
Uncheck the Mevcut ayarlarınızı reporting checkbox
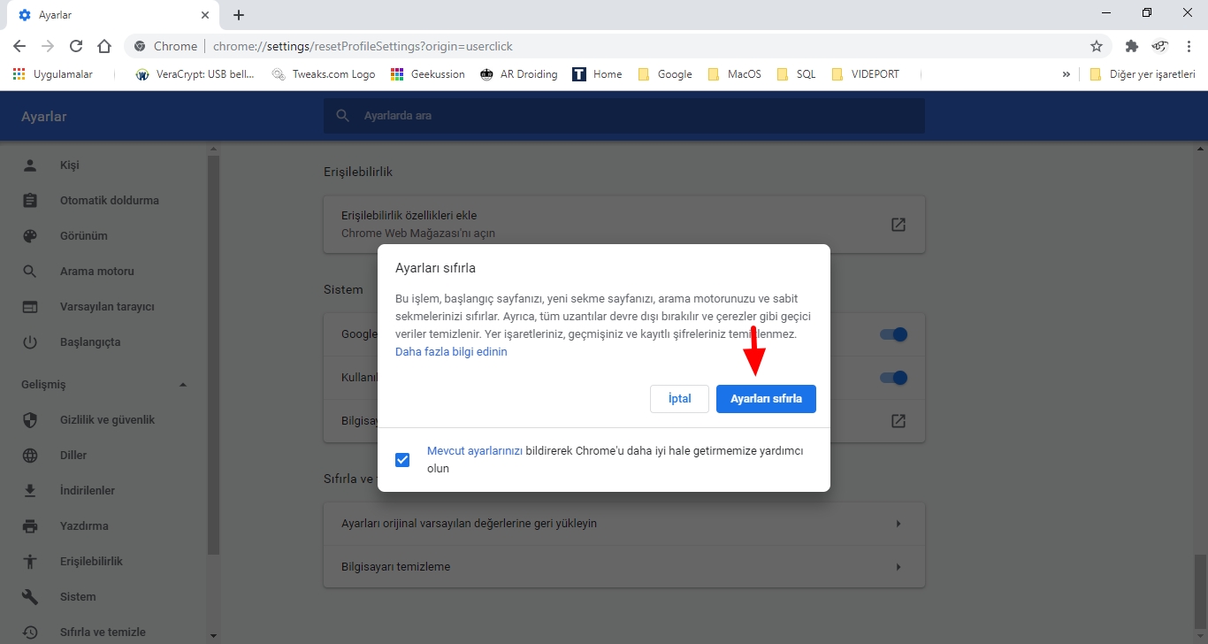[402, 459]
